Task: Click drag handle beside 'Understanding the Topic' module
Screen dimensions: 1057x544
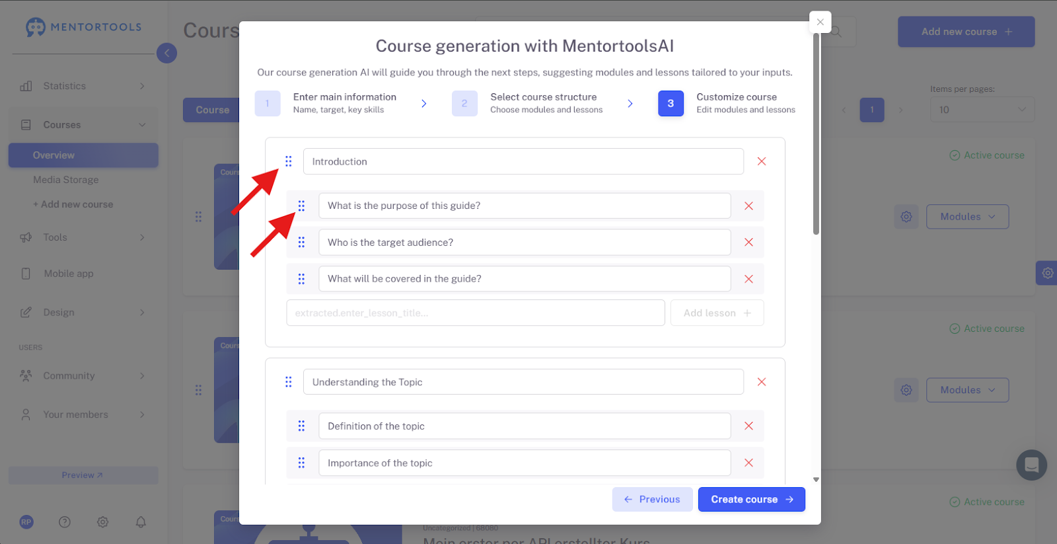Action: [x=289, y=382]
